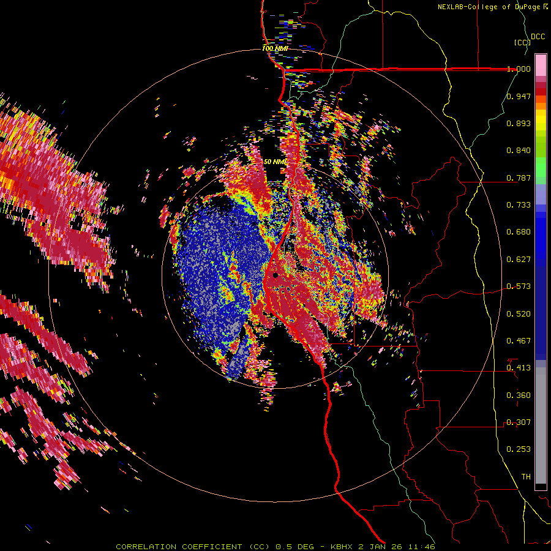Image resolution: width=551 pixels, height=551 pixels.
Task: Click the 100 NMI range ring label
Action: click(x=275, y=48)
